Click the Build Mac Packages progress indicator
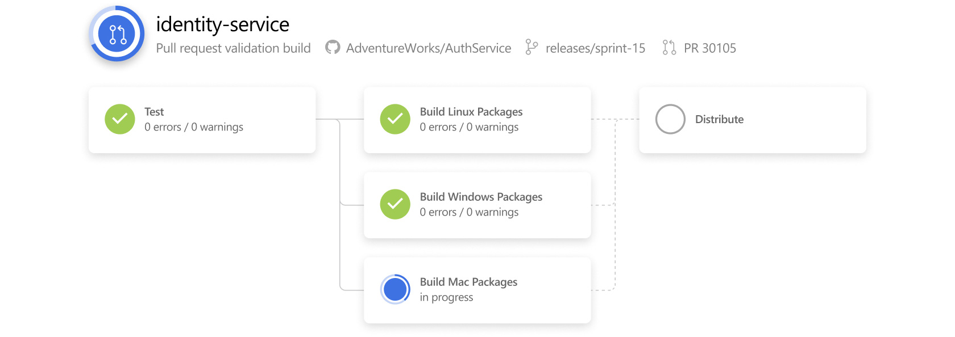955x337 pixels. click(x=395, y=289)
